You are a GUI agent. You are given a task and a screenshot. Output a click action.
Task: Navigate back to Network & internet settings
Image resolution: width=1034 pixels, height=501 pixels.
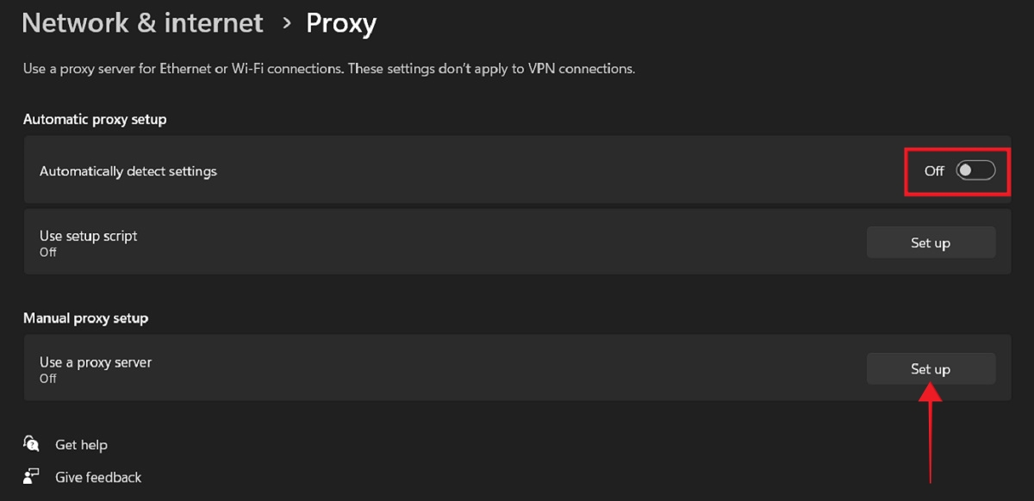tap(142, 22)
